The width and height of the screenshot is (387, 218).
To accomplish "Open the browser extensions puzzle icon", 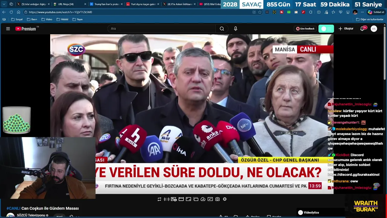I will (x=311, y=12).
